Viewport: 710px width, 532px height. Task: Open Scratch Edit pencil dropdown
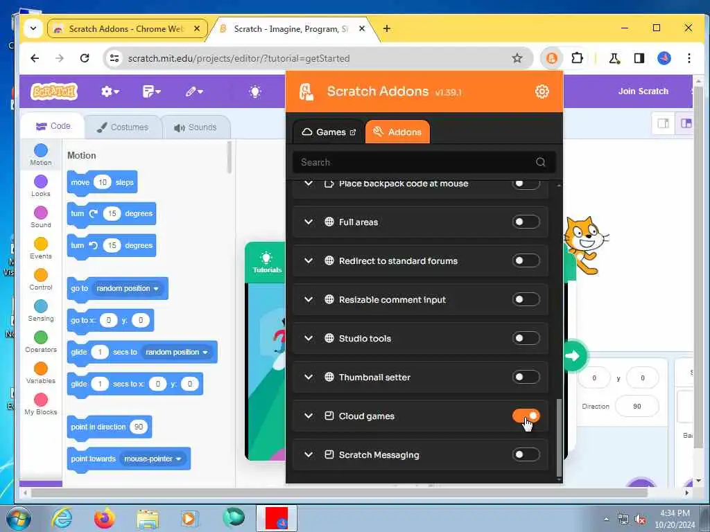coord(194,91)
